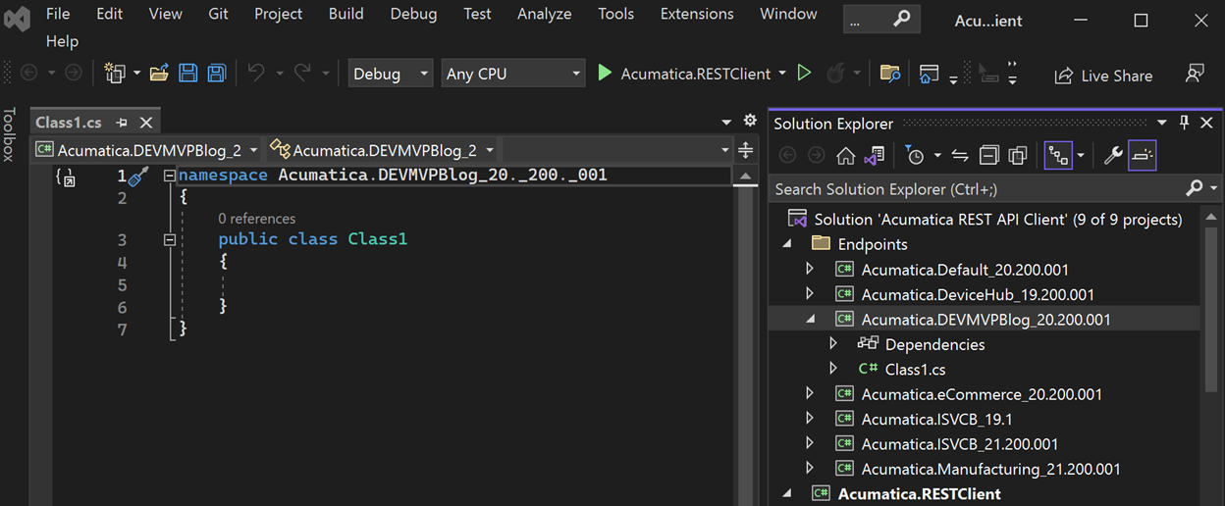Open the file nesting dropdown arrow
This screenshot has height=506, width=1225.
1081,155
